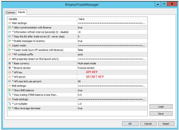Viewport: 179px width, 130px height.
Task: Click the integer icon beside Stop the EA after trade errors
Action: pos(10,36)
